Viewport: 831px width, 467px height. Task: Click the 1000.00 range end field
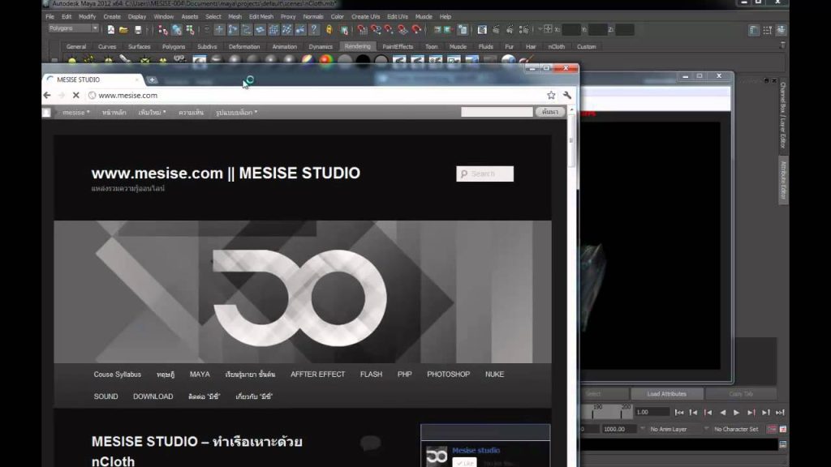tap(619, 429)
